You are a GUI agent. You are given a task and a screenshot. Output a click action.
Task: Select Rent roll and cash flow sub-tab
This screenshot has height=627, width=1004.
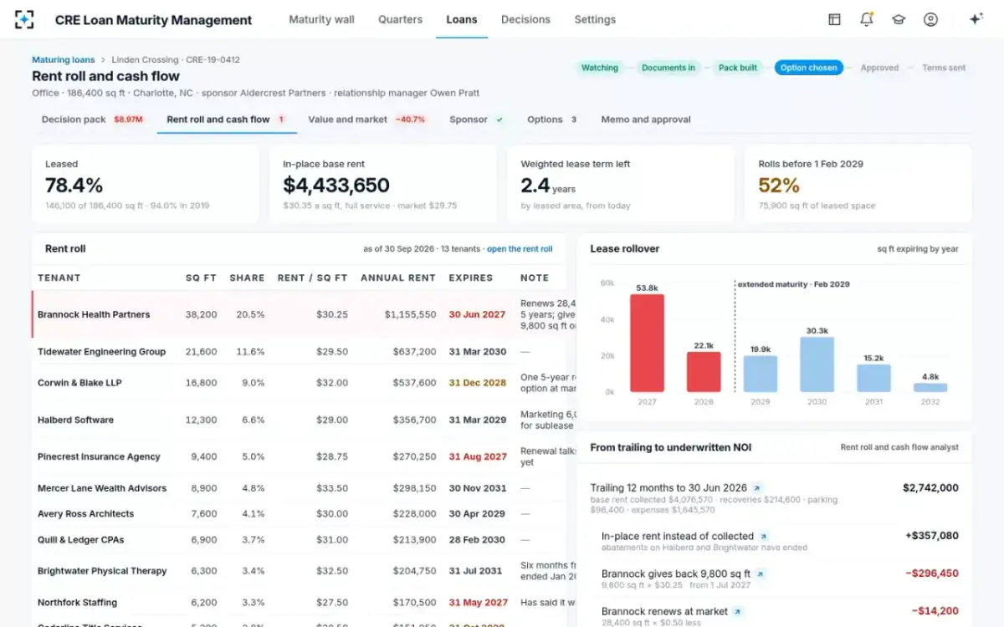tap(227, 120)
